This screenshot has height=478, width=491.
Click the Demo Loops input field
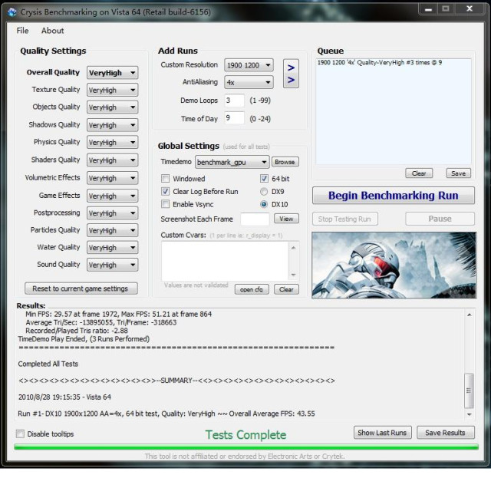(234, 101)
